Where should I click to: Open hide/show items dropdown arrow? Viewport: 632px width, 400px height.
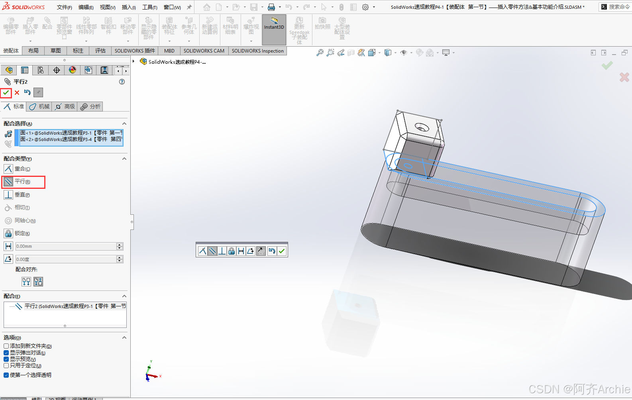click(x=412, y=53)
